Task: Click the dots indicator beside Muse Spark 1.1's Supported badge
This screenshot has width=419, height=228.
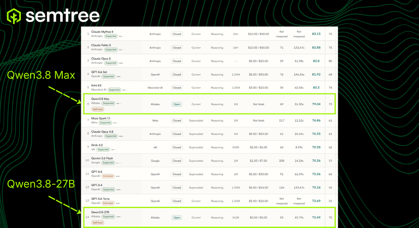Action: [x=116, y=123]
